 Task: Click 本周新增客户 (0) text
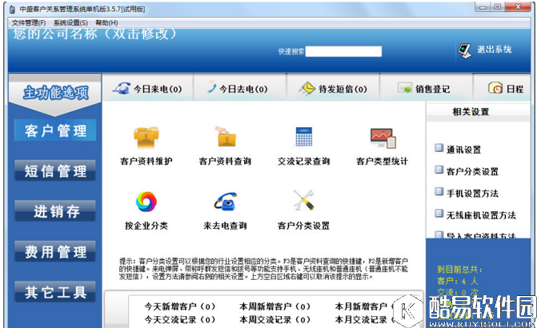[x=275, y=306]
